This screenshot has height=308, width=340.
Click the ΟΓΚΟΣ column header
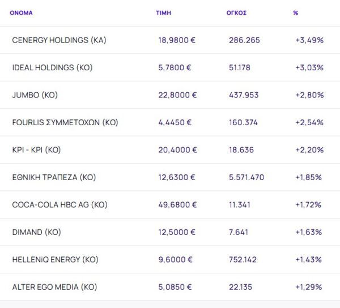pos(236,12)
